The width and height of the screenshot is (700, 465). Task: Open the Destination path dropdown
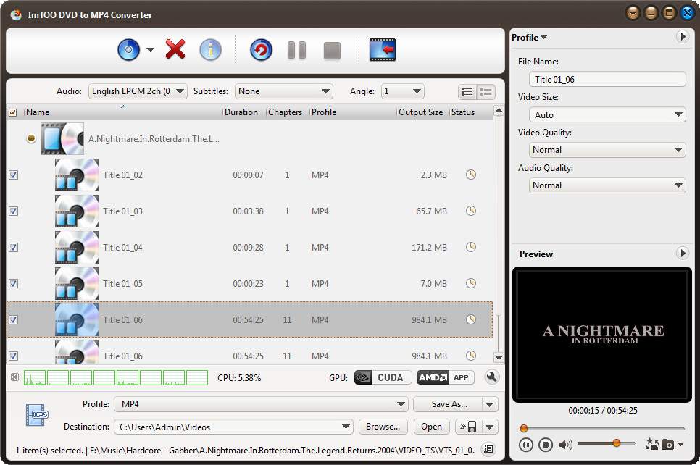click(x=233, y=427)
